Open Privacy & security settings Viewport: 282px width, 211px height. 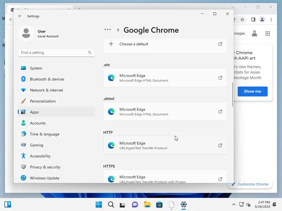56,167
